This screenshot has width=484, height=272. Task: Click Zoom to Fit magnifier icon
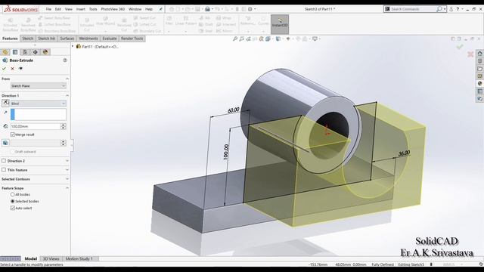pos(235,39)
